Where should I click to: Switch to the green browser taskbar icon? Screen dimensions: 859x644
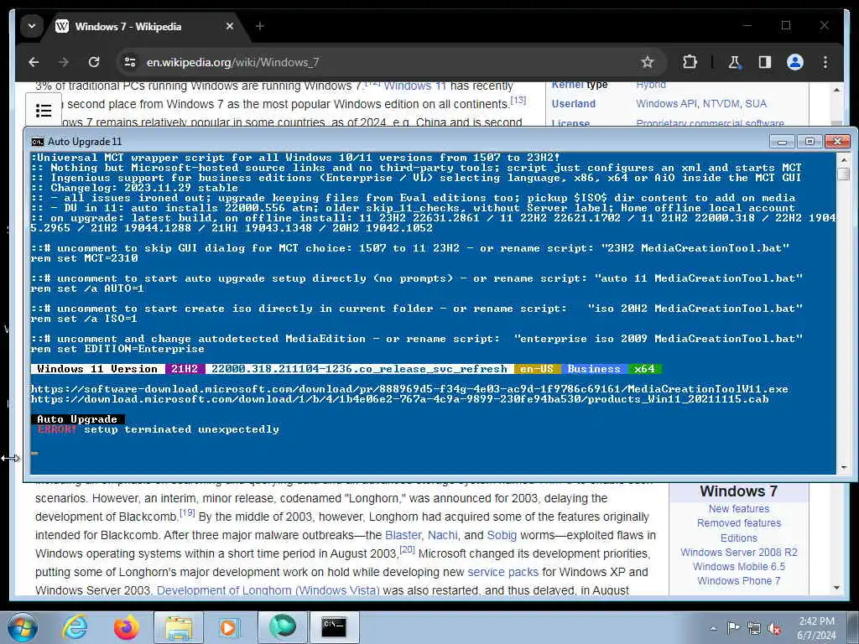pyautogui.click(x=282, y=627)
